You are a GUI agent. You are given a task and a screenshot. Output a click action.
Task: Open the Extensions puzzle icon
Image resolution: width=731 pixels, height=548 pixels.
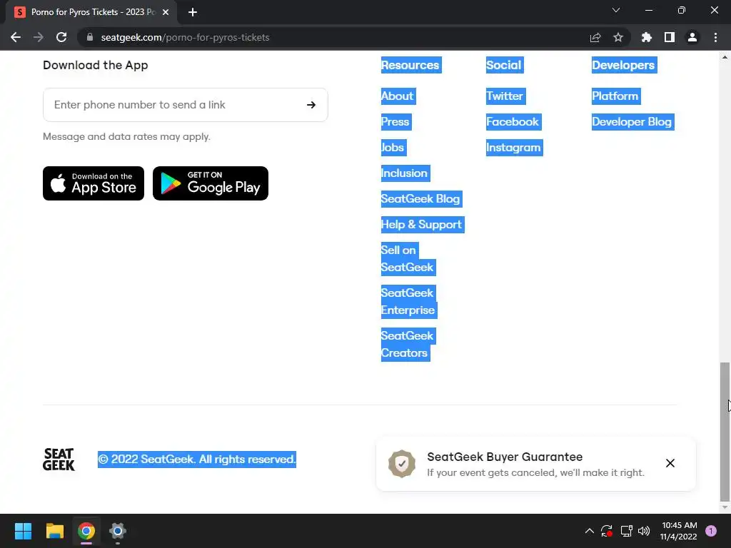pos(647,37)
